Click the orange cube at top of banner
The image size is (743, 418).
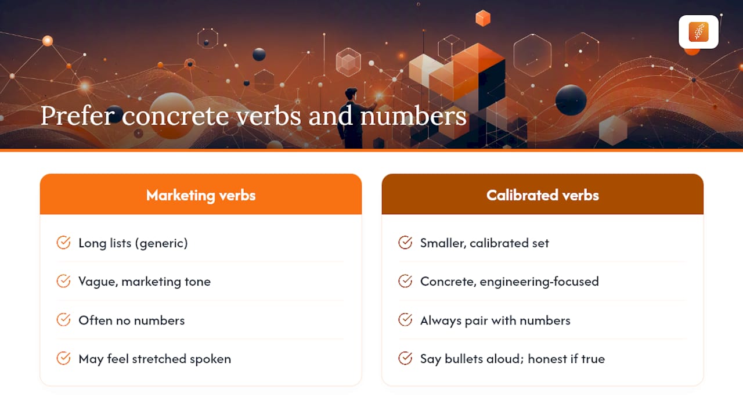pyautogui.click(x=483, y=18)
